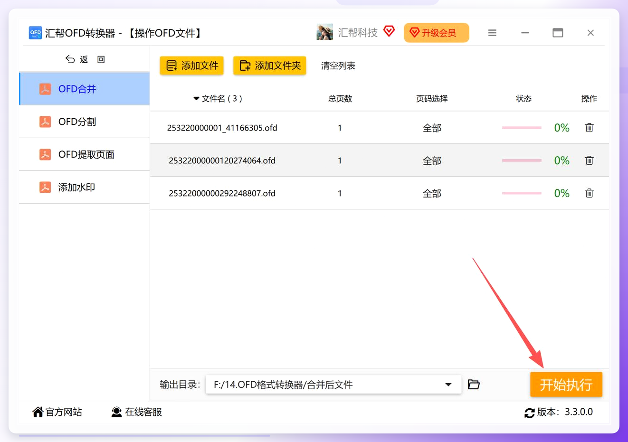This screenshot has width=628, height=442.
Task: Click the output directory path field
Action: (x=333, y=385)
